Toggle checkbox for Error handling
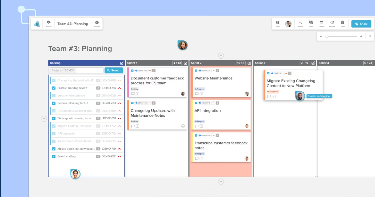Screen dimensions: 375x197 click(54, 156)
